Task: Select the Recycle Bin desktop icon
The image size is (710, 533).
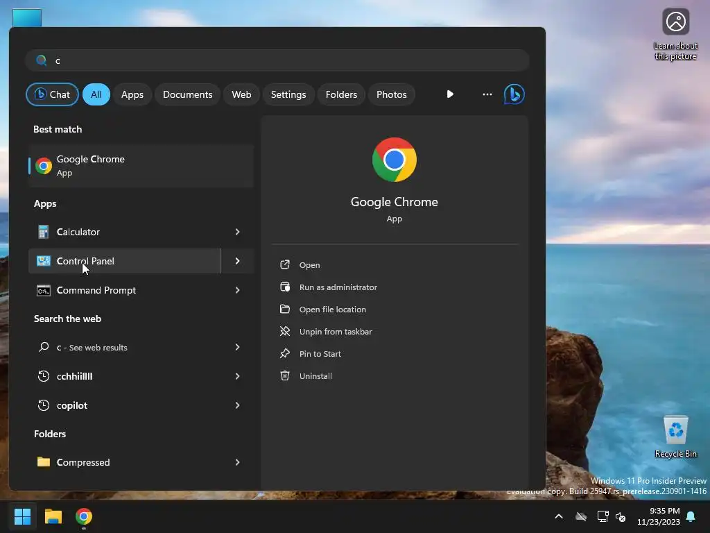Action: click(x=675, y=437)
